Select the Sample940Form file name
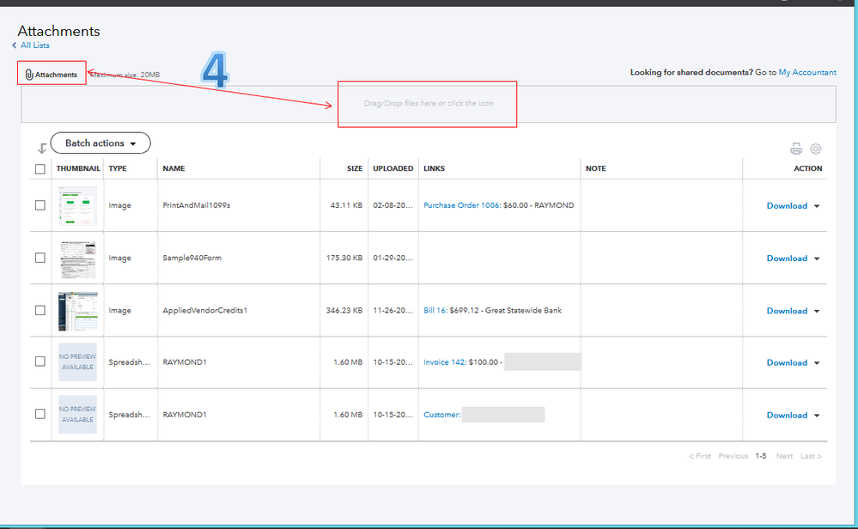Image resolution: width=858 pixels, height=529 pixels. 192,258
